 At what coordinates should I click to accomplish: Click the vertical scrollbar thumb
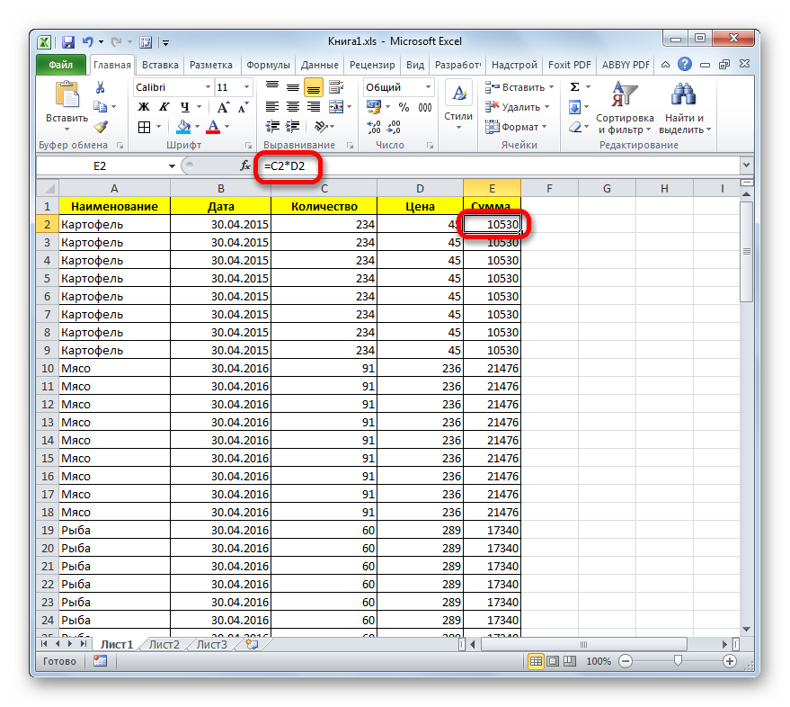click(x=746, y=251)
